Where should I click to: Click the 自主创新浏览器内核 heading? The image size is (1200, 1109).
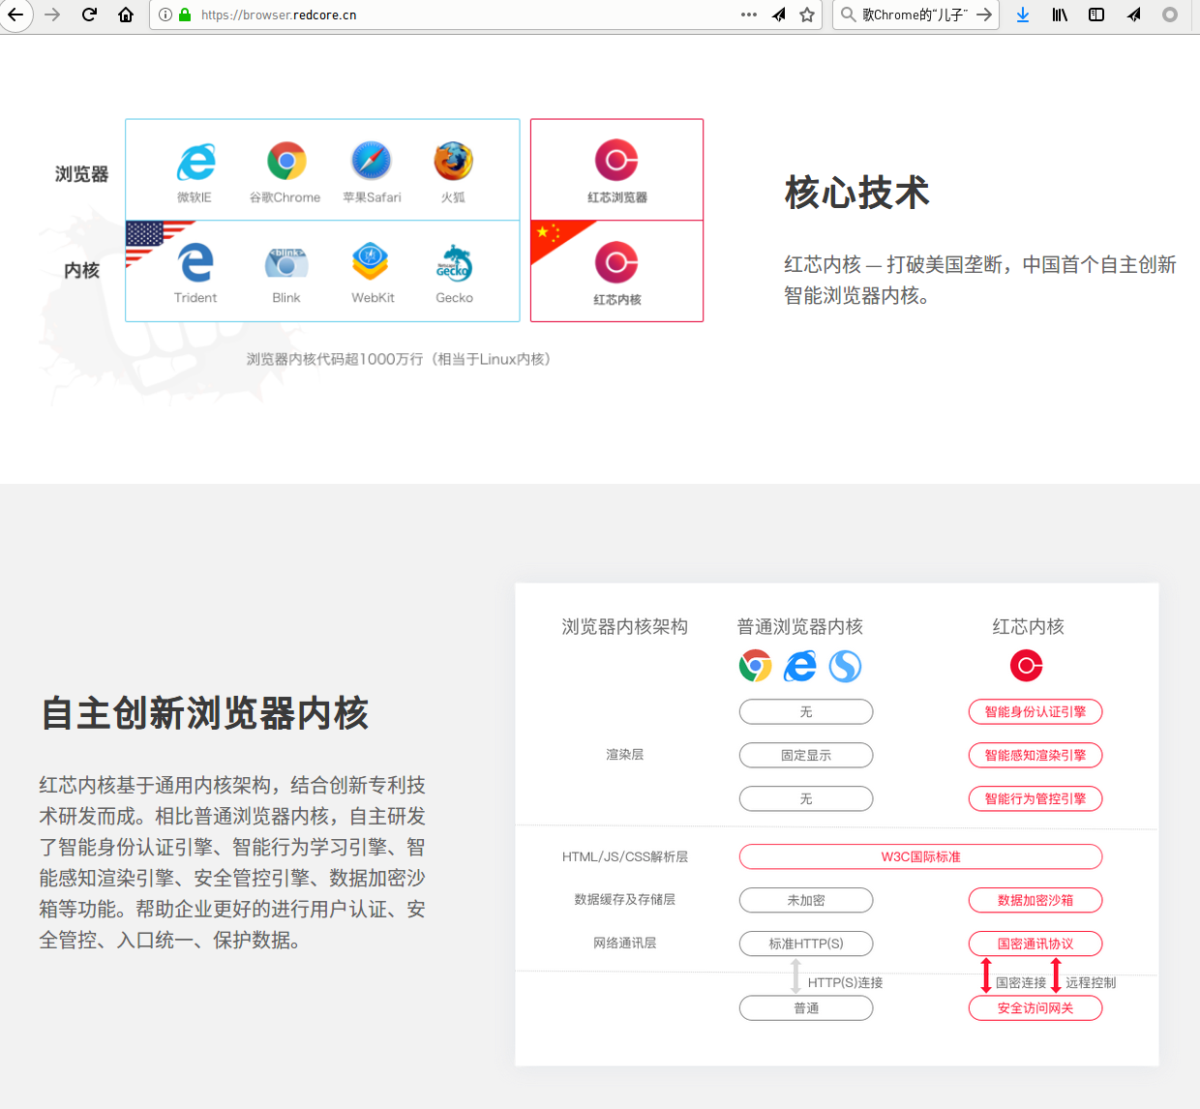(x=204, y=714)
